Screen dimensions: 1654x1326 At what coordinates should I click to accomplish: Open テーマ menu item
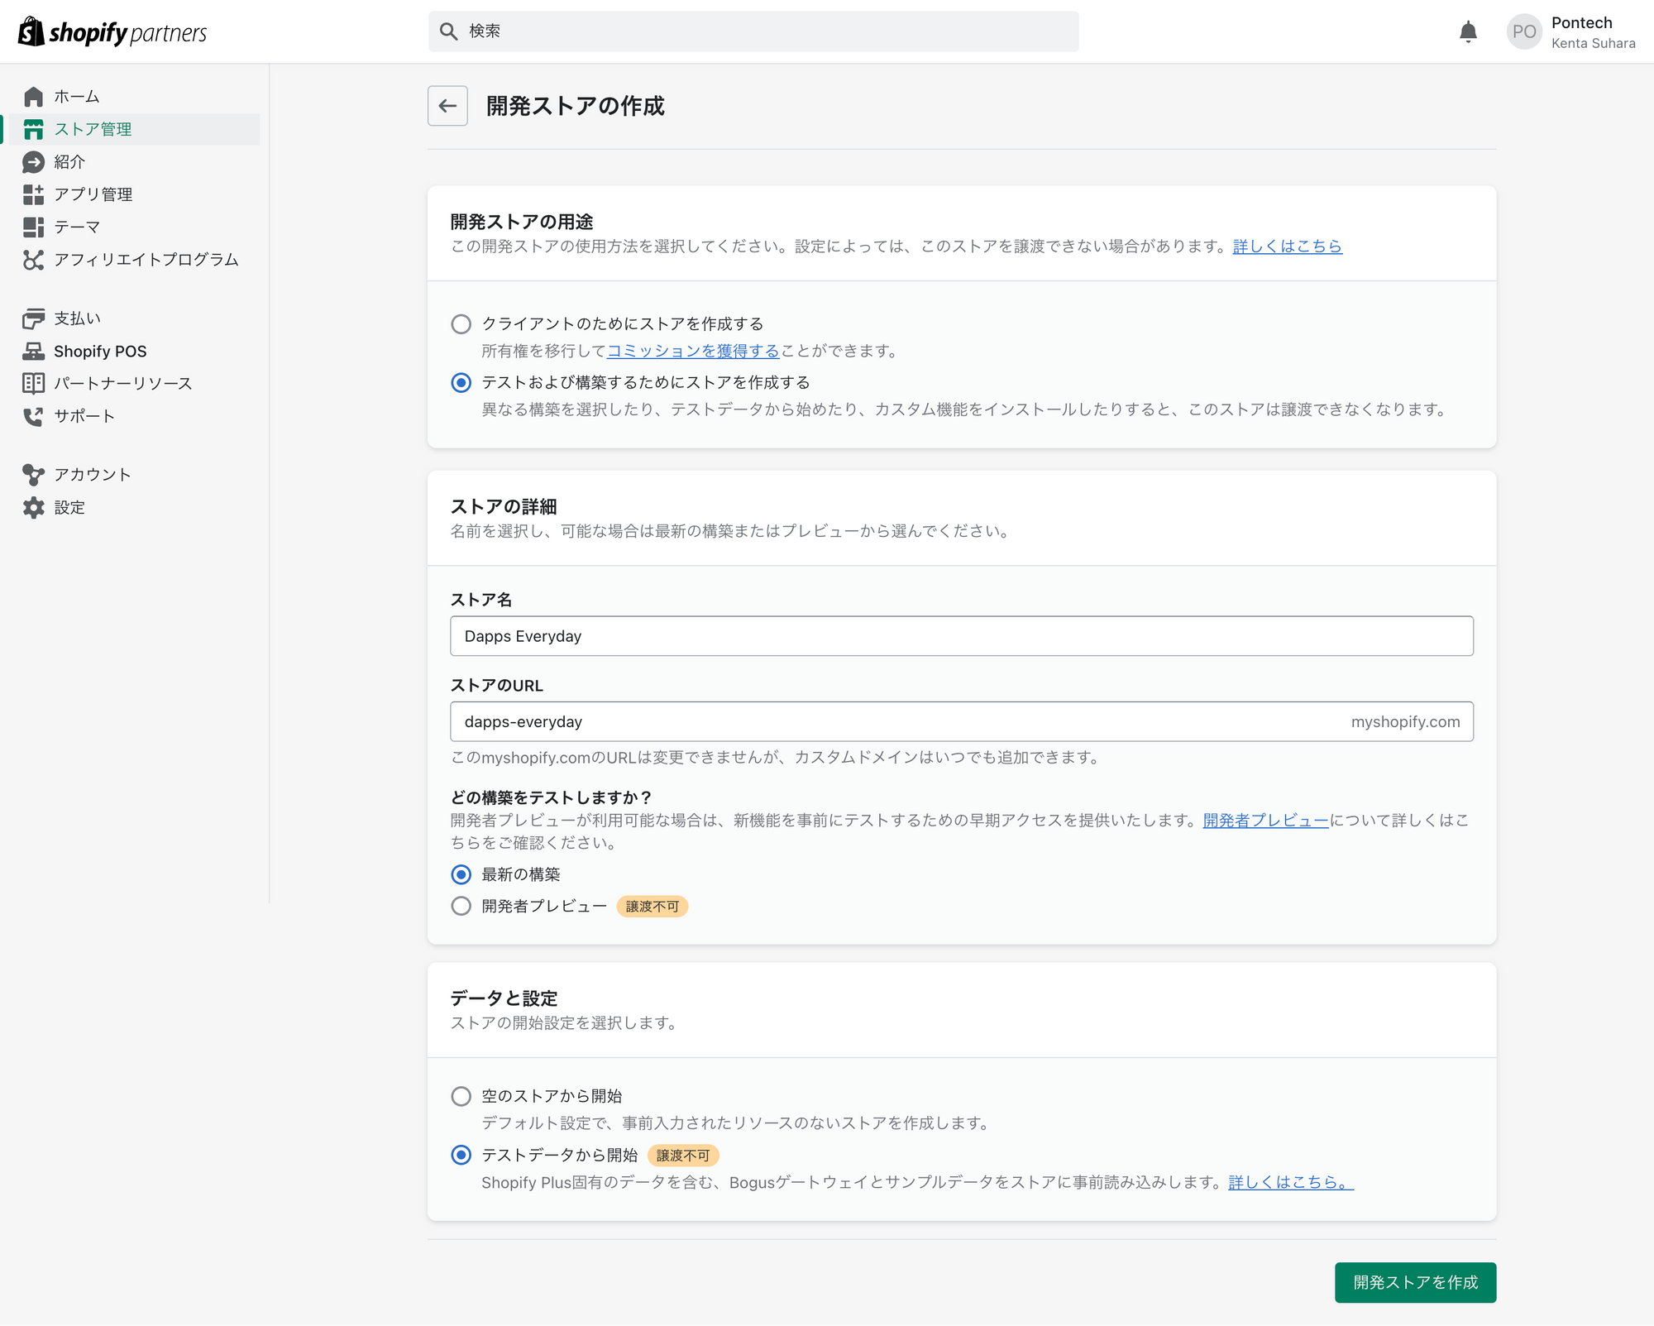[77, 227]
